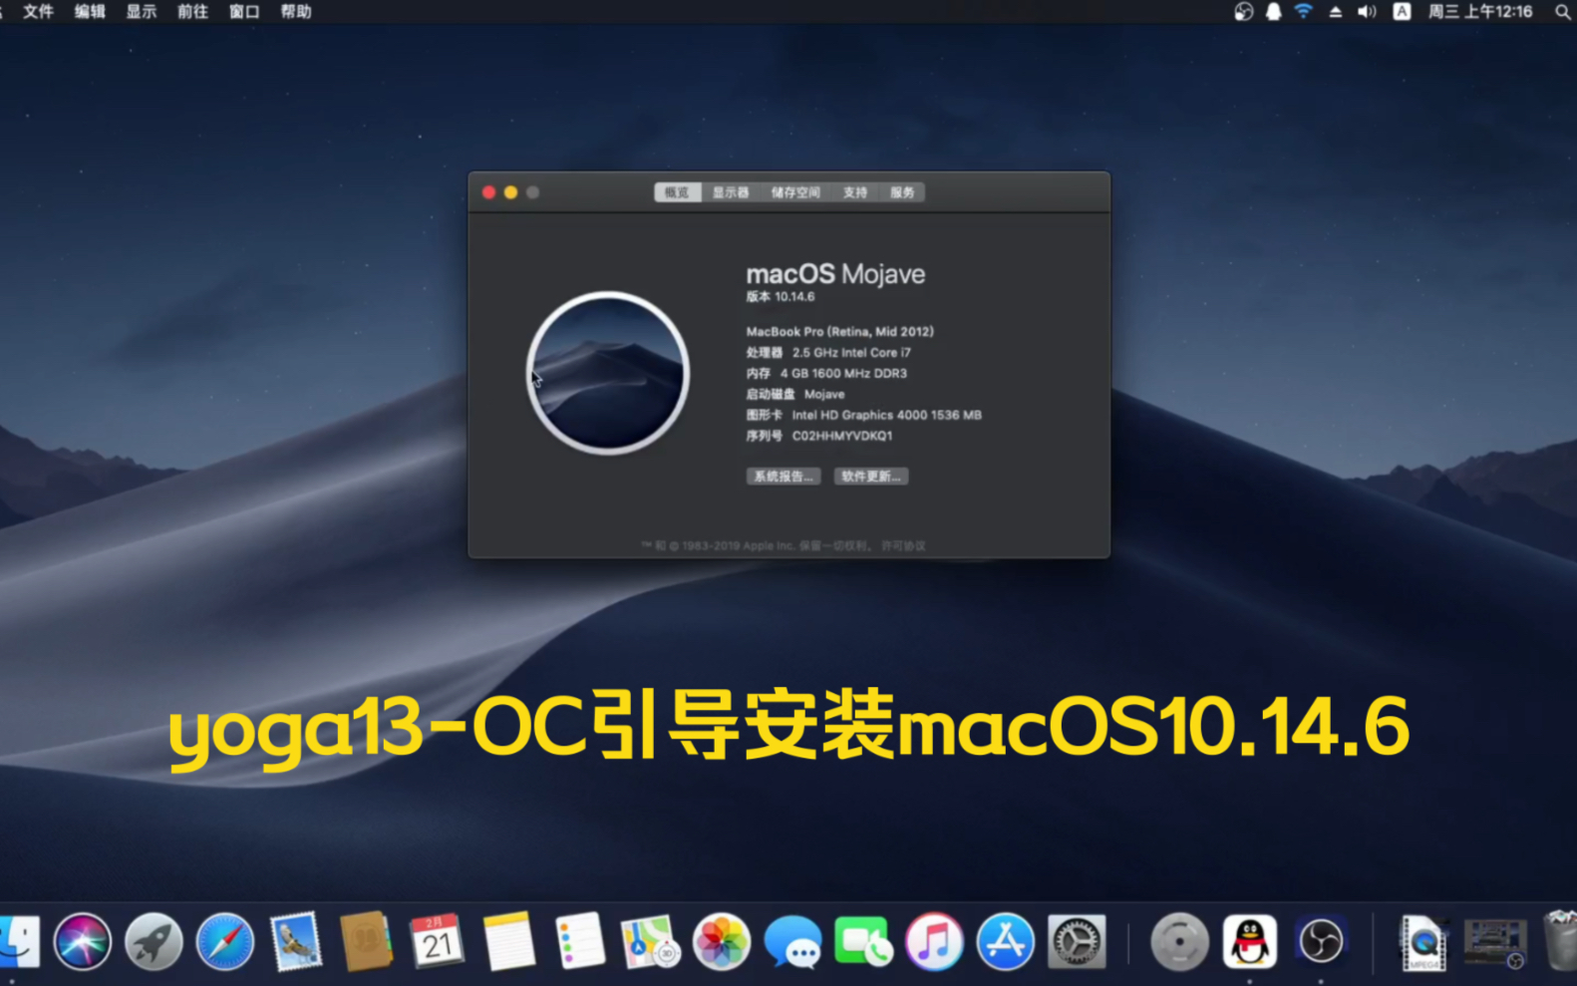Image resolution: width=1577 pixels, height=986 pixels.
Task: Open the App Store in Dock
Action: tap(1005, 941)
